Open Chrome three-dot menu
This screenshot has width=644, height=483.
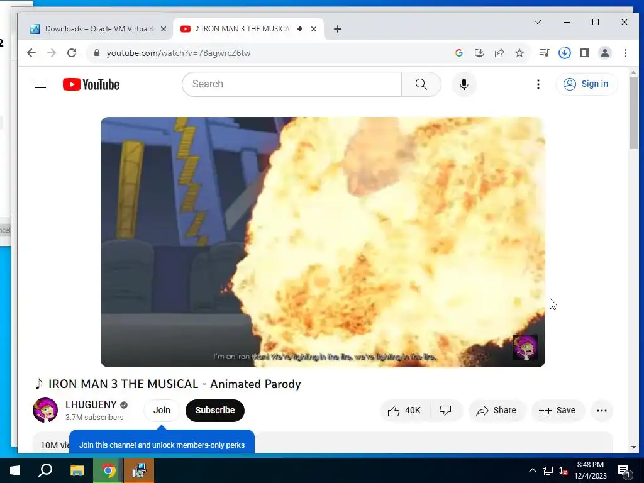pos(625,53)
